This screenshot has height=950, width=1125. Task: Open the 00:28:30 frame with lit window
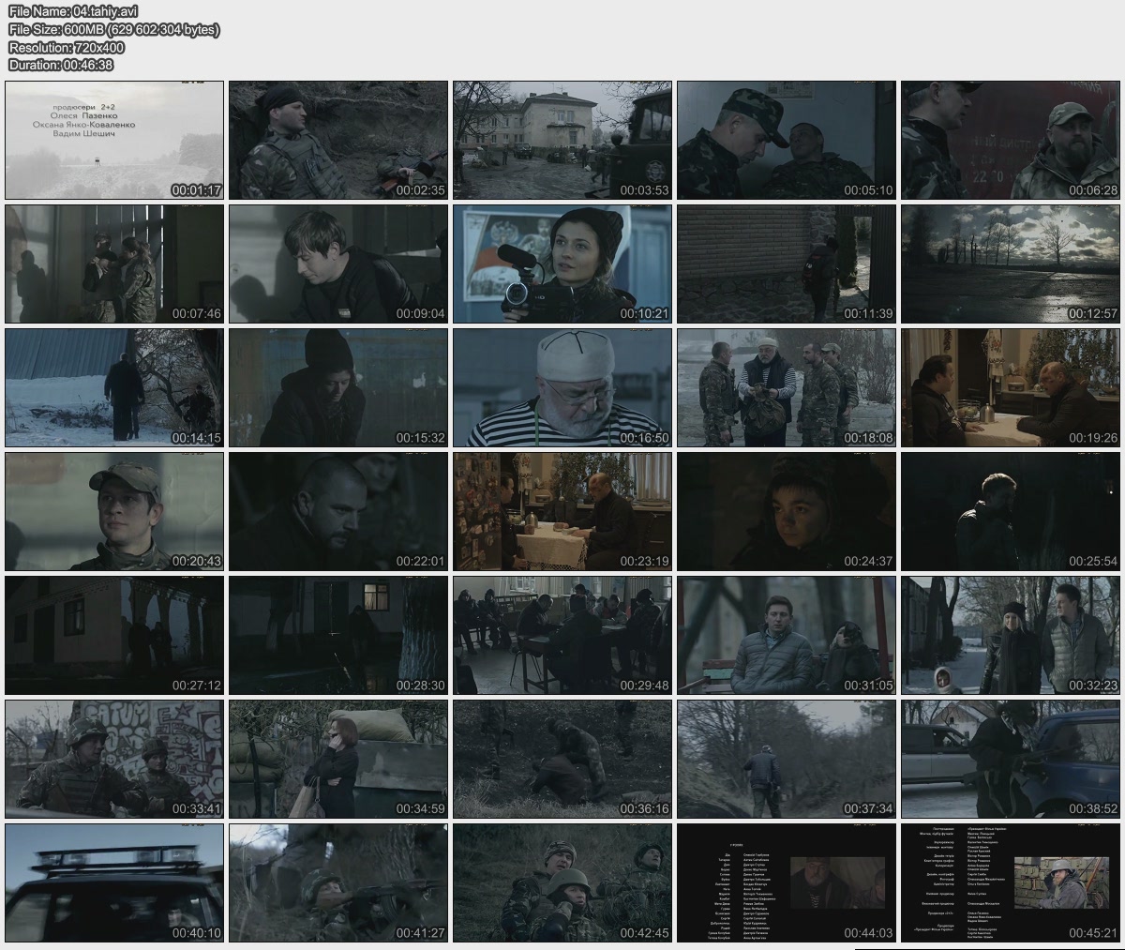[x=338, y=635]
